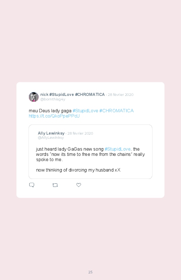
Task: Click #StupidLove hashtag in quoted tweet
Action: coord(118,149)
